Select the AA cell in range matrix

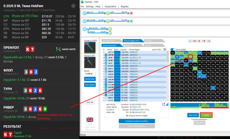[x=172, y=53]
